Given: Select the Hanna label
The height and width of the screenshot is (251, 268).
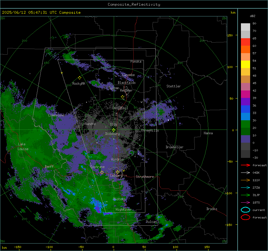Looking at the screenshot, I should point(208,133).
